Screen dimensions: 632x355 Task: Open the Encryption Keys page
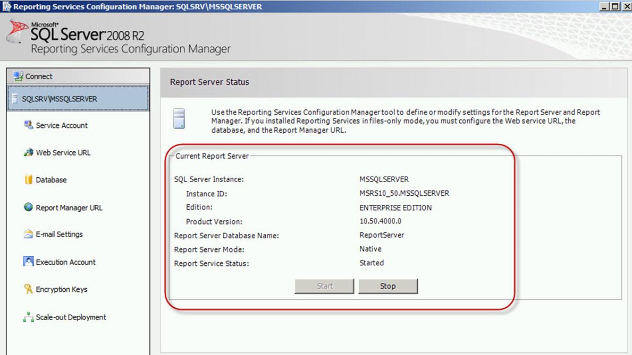[62, 289]
